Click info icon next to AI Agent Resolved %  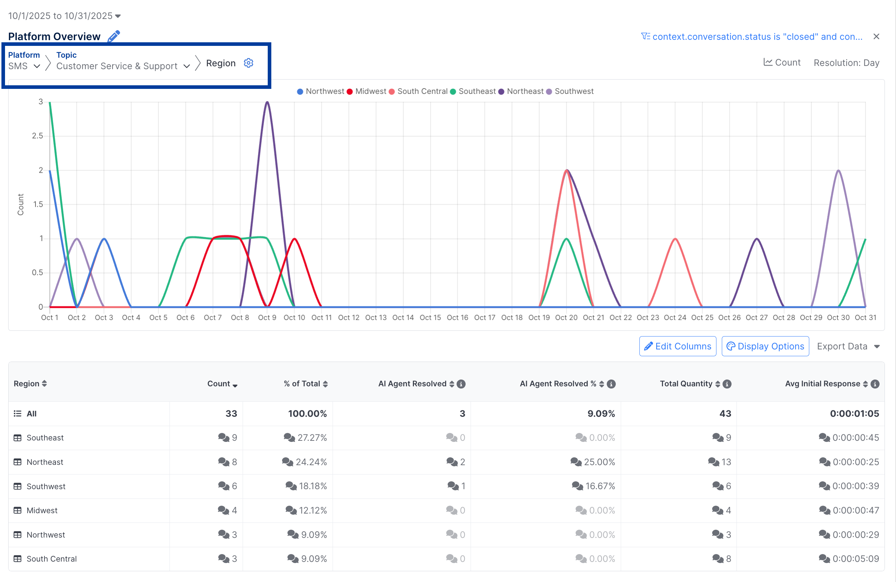pos(611,383)
